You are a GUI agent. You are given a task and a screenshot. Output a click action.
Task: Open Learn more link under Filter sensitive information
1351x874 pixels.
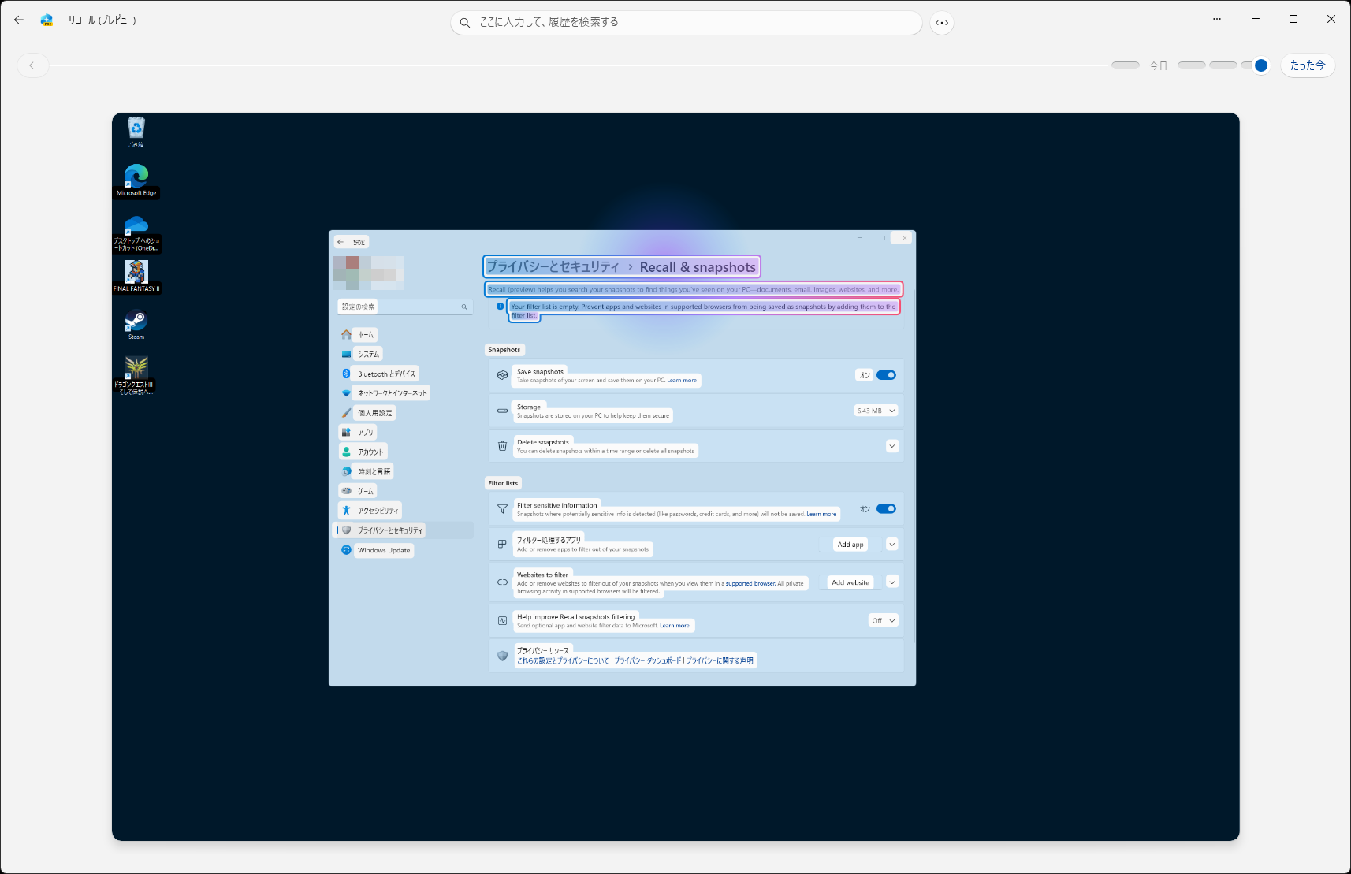pos(821,514)
